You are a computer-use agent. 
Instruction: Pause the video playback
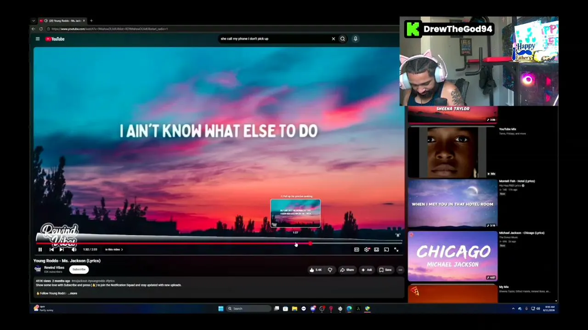tap(40, 249)
